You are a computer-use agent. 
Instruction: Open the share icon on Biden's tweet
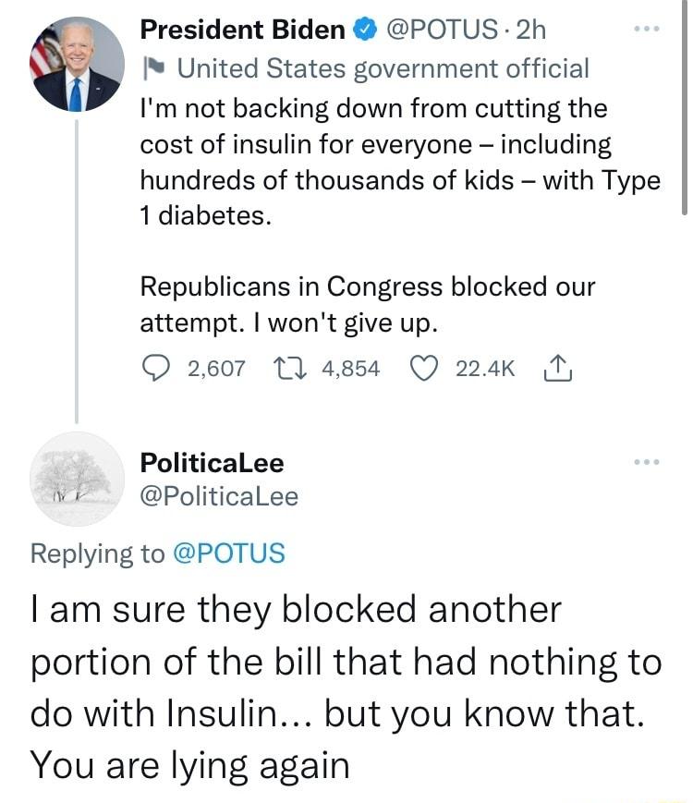[x=557, y=367]
